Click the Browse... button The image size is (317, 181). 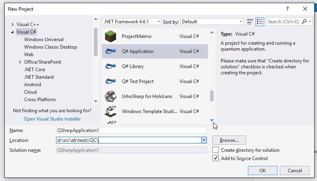coord(229,140)
